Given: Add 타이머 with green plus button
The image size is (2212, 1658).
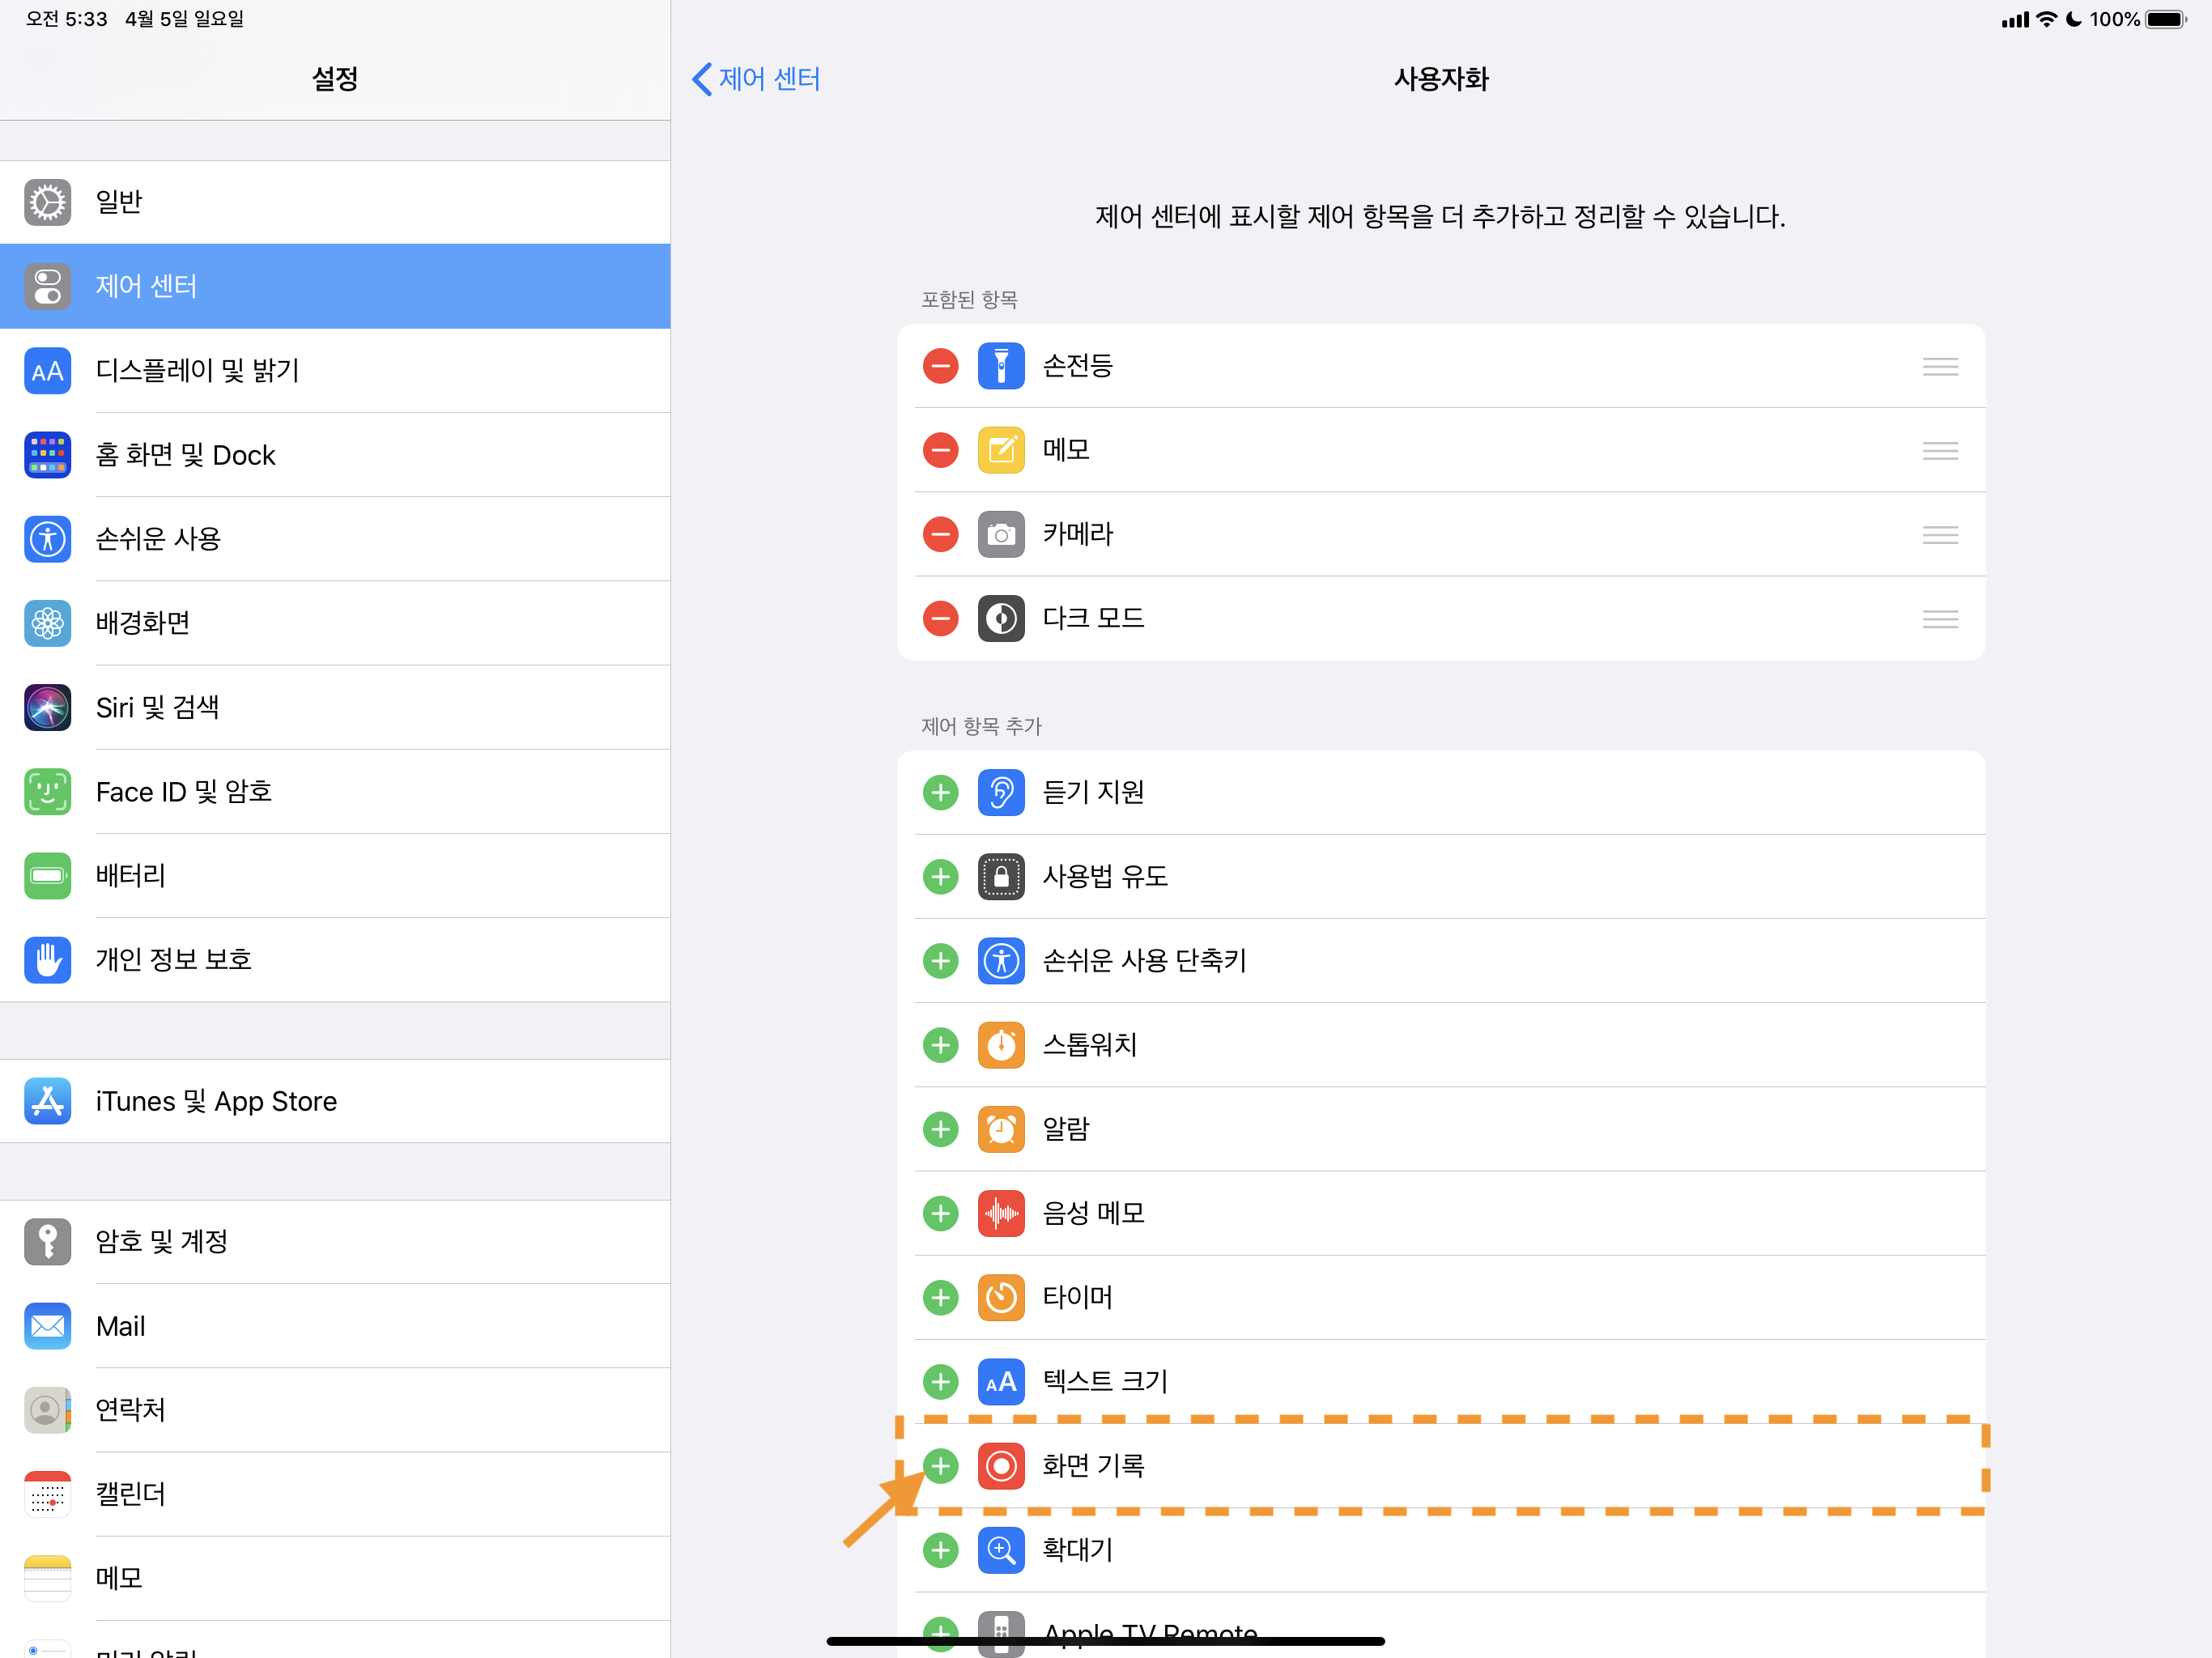Looking at the screenshot, I should pos(940,1298).
